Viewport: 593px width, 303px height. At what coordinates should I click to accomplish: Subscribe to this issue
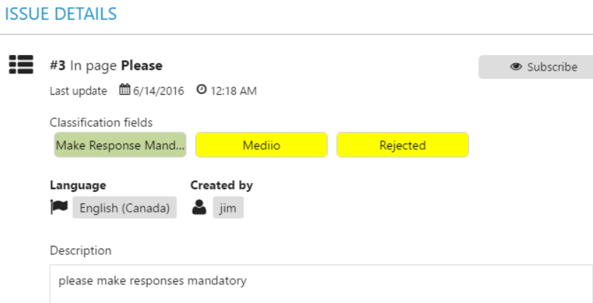[536, 67]
